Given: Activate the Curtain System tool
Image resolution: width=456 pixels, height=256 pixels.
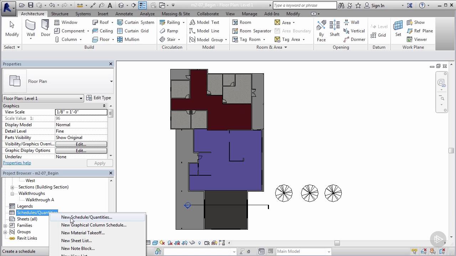Looking at the screenshot, I should (135, 22).
